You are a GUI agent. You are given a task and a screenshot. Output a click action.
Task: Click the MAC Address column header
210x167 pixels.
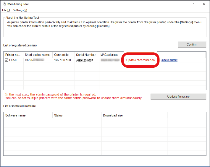[x=109, y=55]
